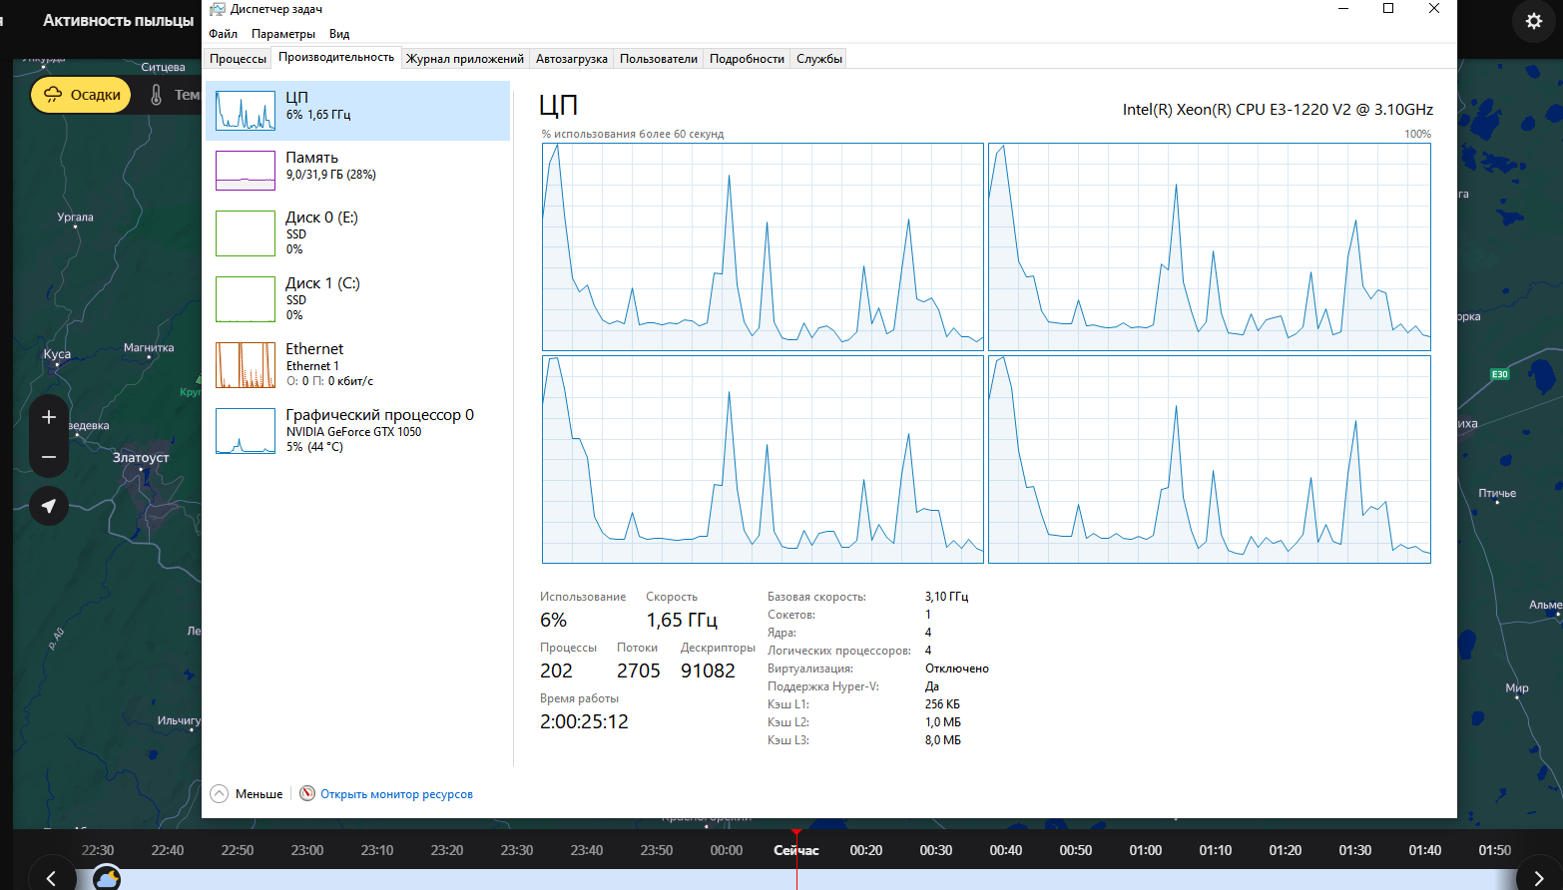Jump to 23:00 on map timeline
The image size is (1563, 890).
pos(307,850)
